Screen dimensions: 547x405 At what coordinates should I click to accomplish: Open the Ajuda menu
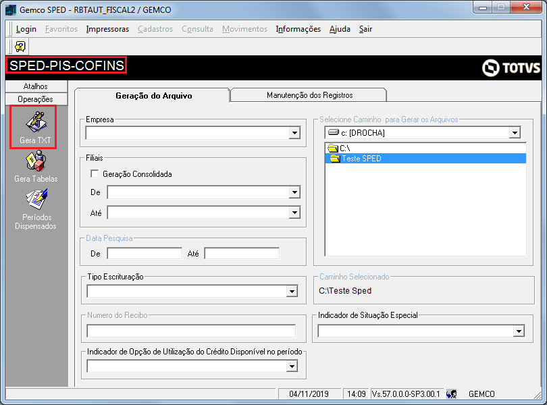340,29
